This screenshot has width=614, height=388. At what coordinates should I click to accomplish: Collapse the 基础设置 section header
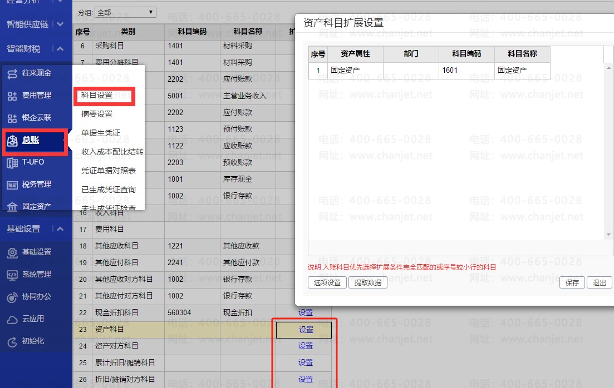tap(60, 228)
